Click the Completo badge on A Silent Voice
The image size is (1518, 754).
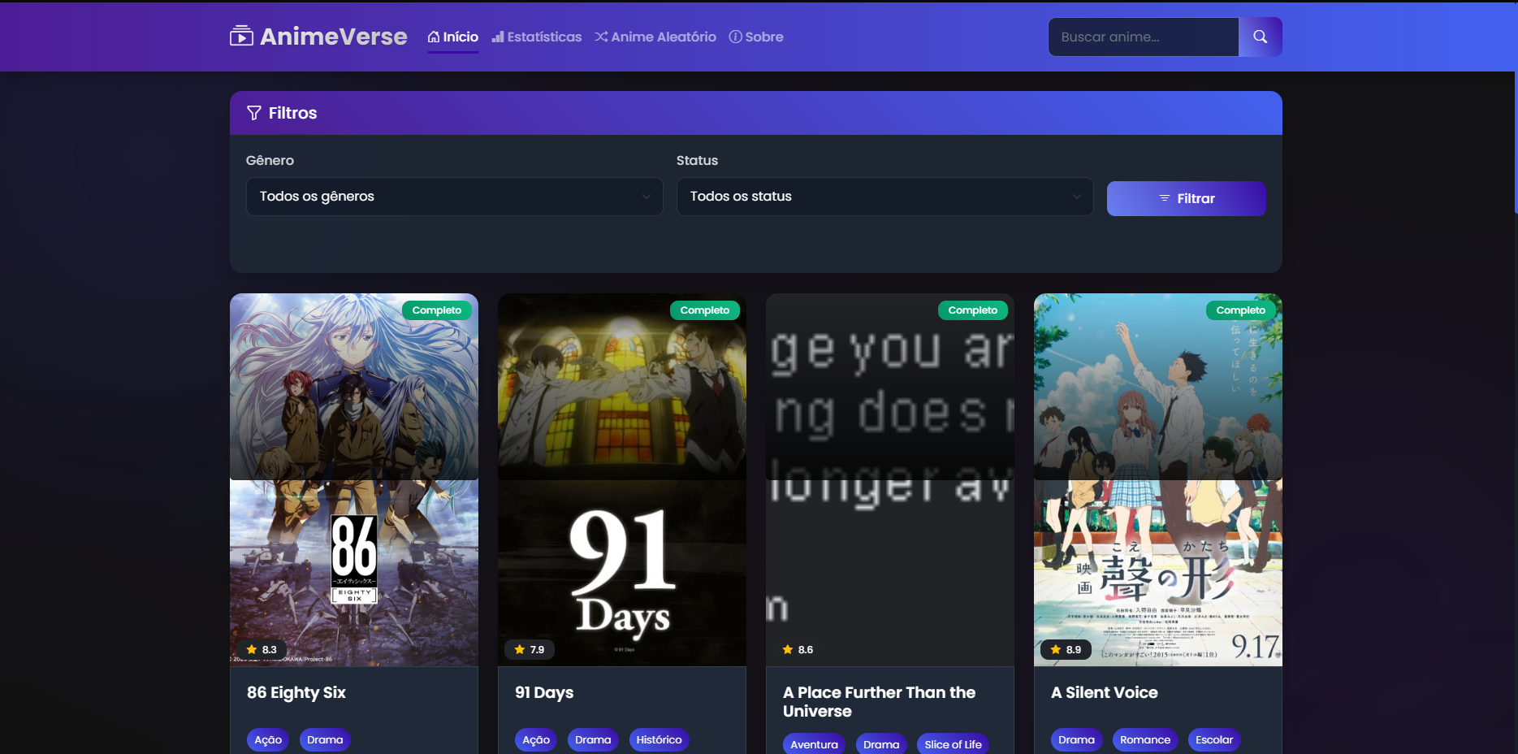[x=1239, y=310]
